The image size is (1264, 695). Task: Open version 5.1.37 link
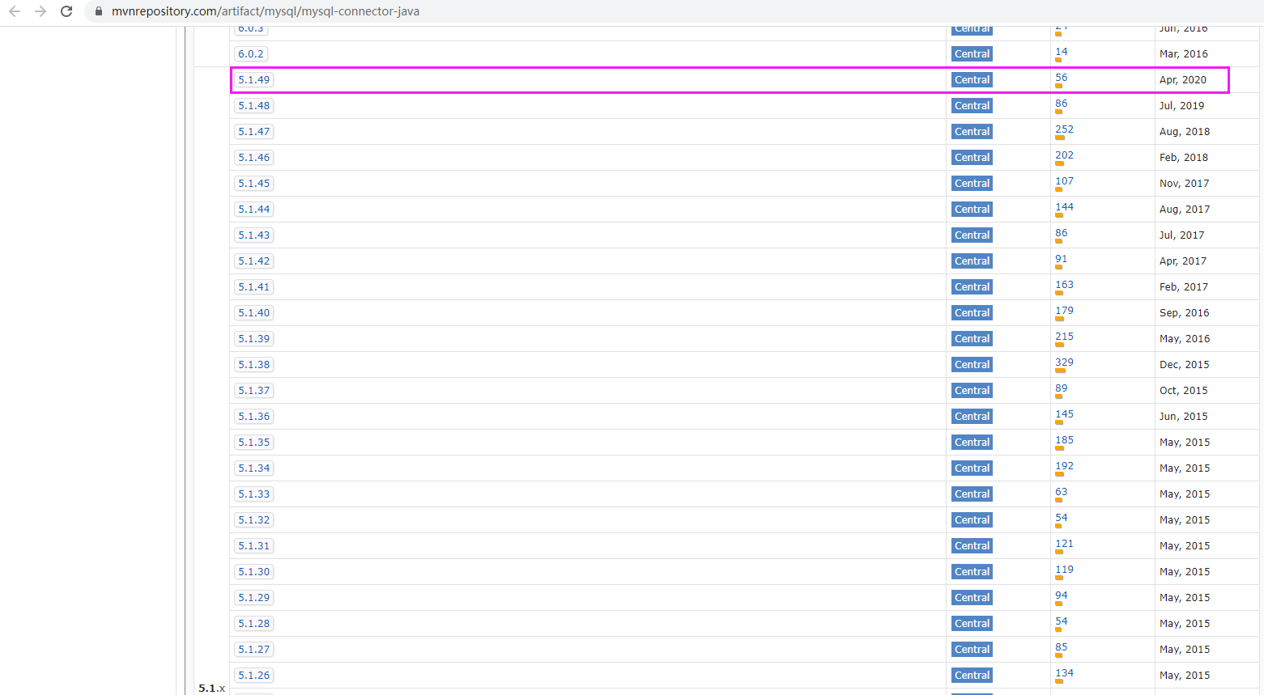coord(254,391)
